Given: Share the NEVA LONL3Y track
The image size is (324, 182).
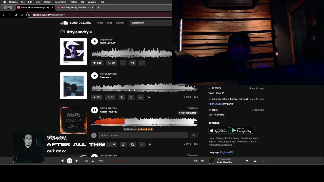Looking at the screenshot, I should tap(123, 63).
